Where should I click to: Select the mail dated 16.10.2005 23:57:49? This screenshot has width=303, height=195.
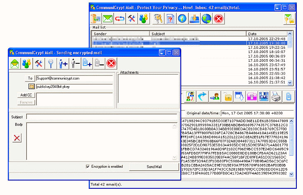click(x=267, y=65)
